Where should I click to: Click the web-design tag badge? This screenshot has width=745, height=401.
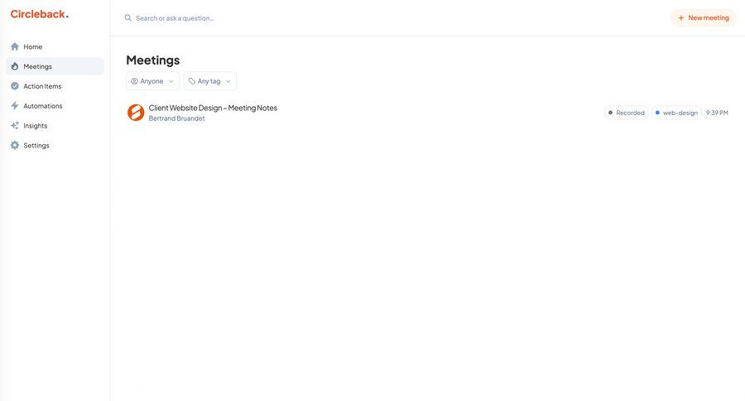676,113
